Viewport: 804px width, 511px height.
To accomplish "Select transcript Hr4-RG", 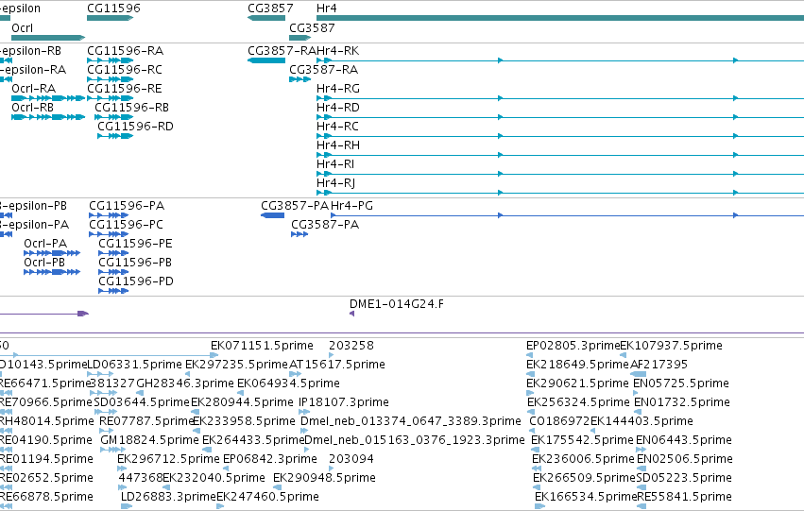I will click(560, 98).
